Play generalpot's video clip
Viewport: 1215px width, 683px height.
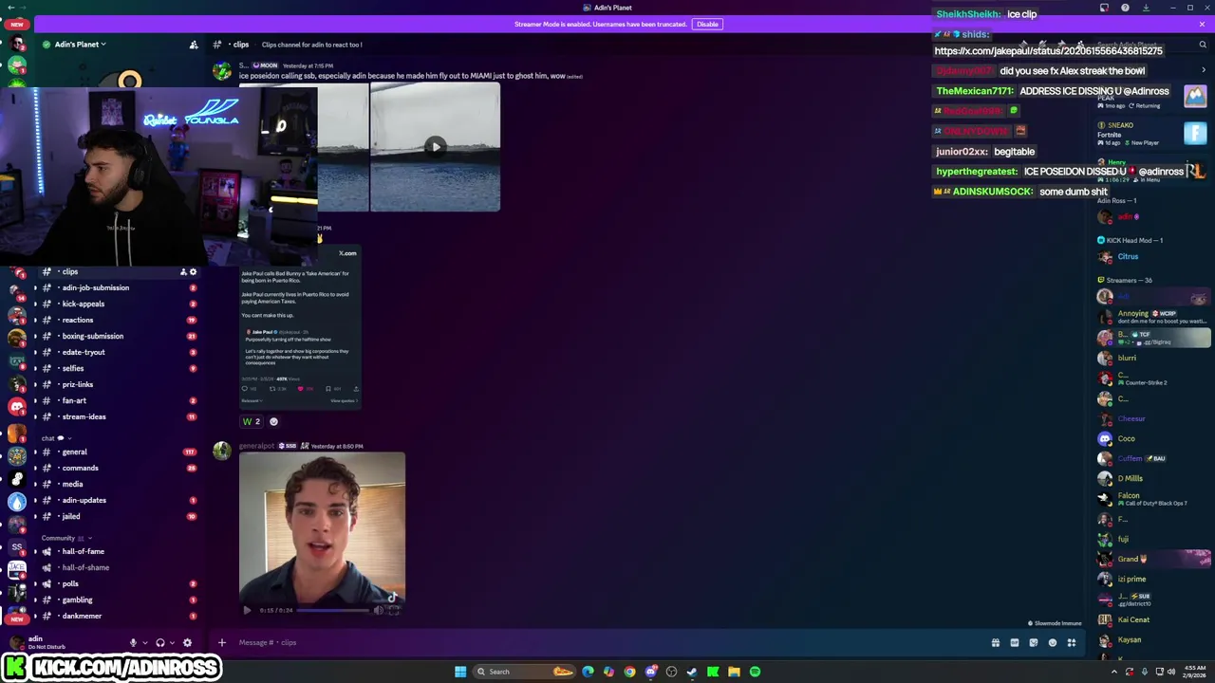click(x=247, y=610)
